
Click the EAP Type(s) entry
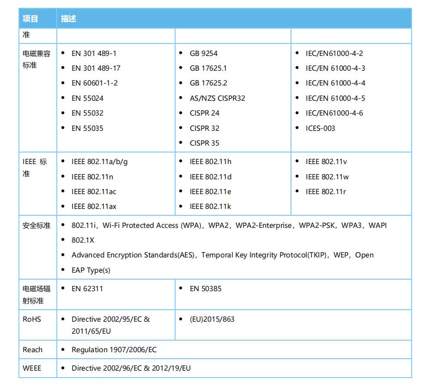(91, 270)
